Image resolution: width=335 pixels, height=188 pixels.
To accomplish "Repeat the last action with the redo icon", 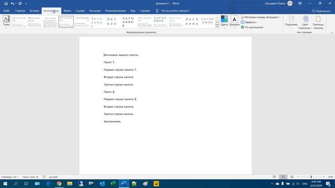I will 20,4.
